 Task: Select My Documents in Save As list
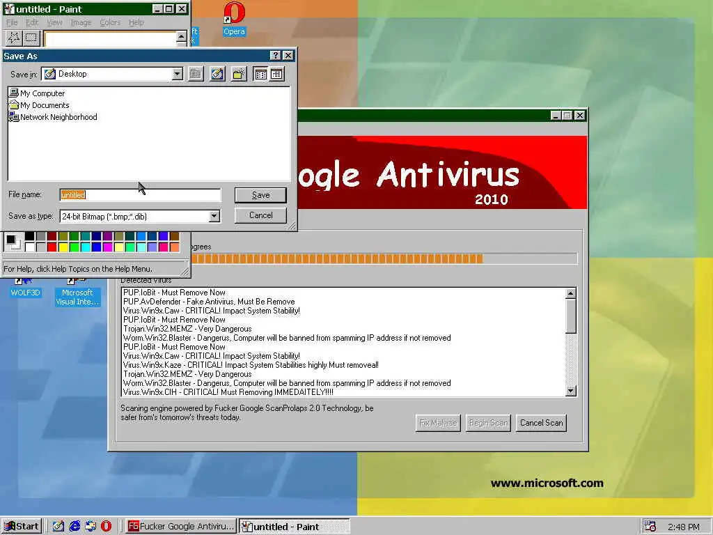point(39,105)
